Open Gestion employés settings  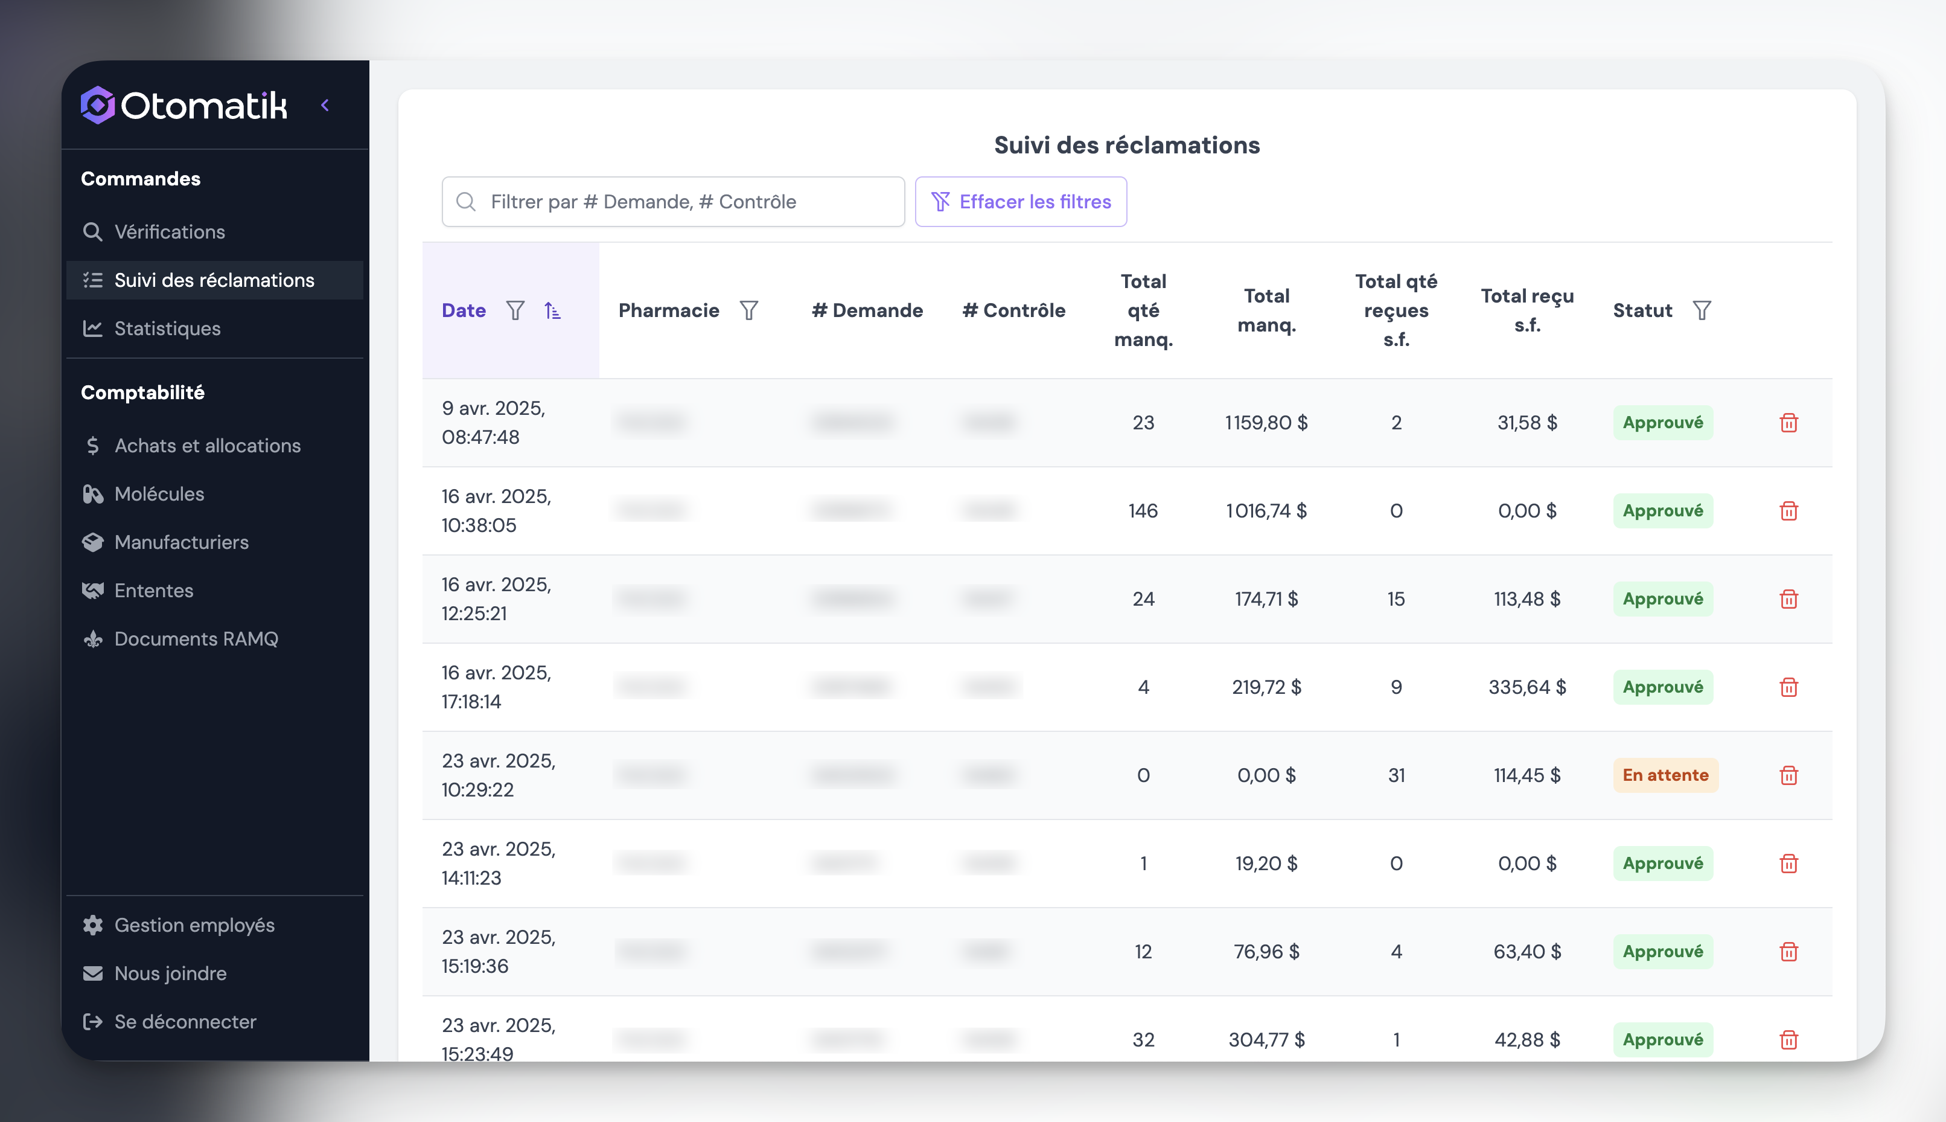pos(194,925)
